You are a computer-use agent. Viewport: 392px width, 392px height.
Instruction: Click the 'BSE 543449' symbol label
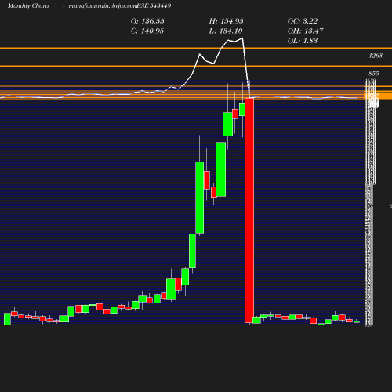click(x=154, y=5)
